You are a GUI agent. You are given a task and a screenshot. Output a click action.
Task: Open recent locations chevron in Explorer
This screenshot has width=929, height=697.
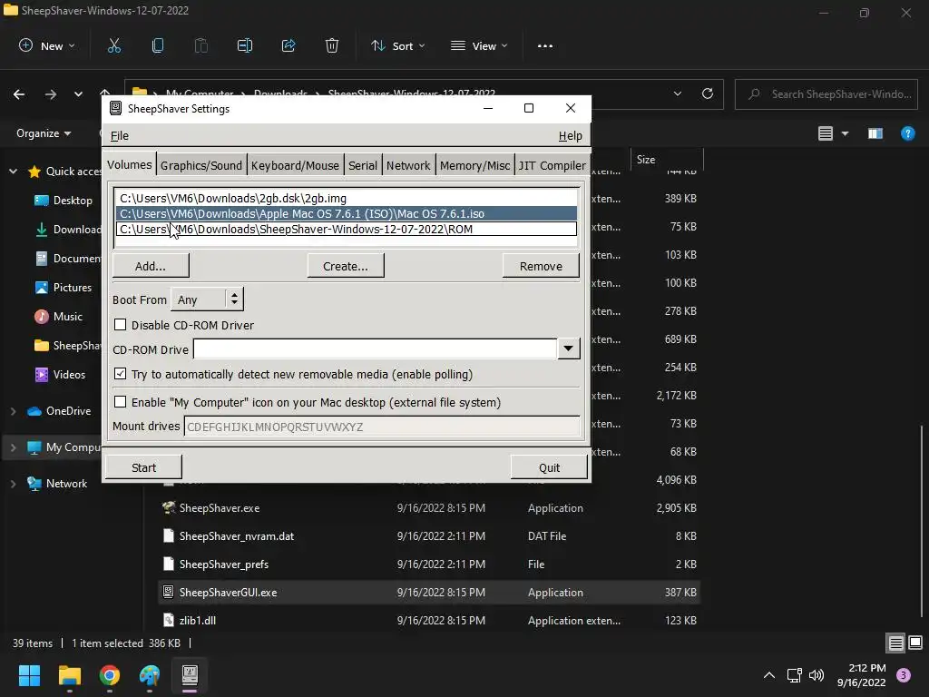[78, 94]
